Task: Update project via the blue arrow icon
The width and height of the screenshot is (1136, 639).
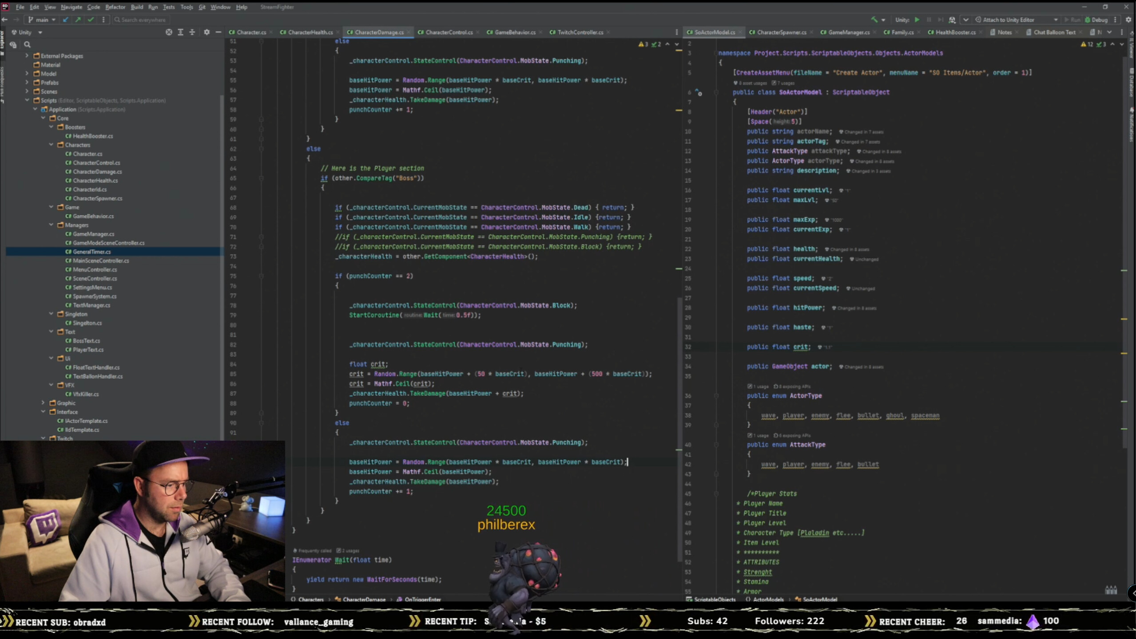Action: click(65, 20)
